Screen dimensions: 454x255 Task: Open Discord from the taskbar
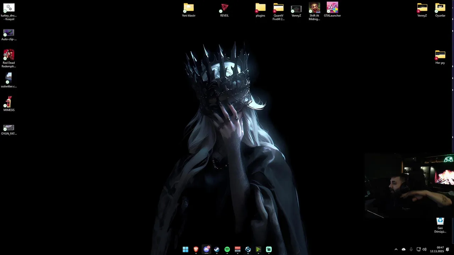pos(206,249)
